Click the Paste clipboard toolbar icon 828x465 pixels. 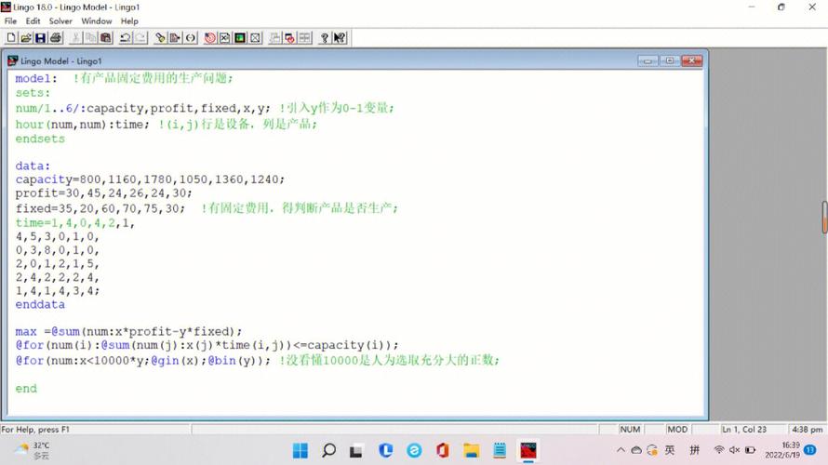pyautogui.click(x=105, y=38)
